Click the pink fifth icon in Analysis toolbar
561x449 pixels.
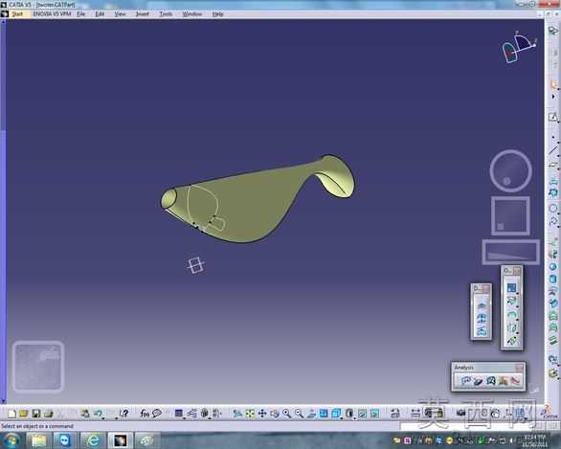[x=515, y=381]
